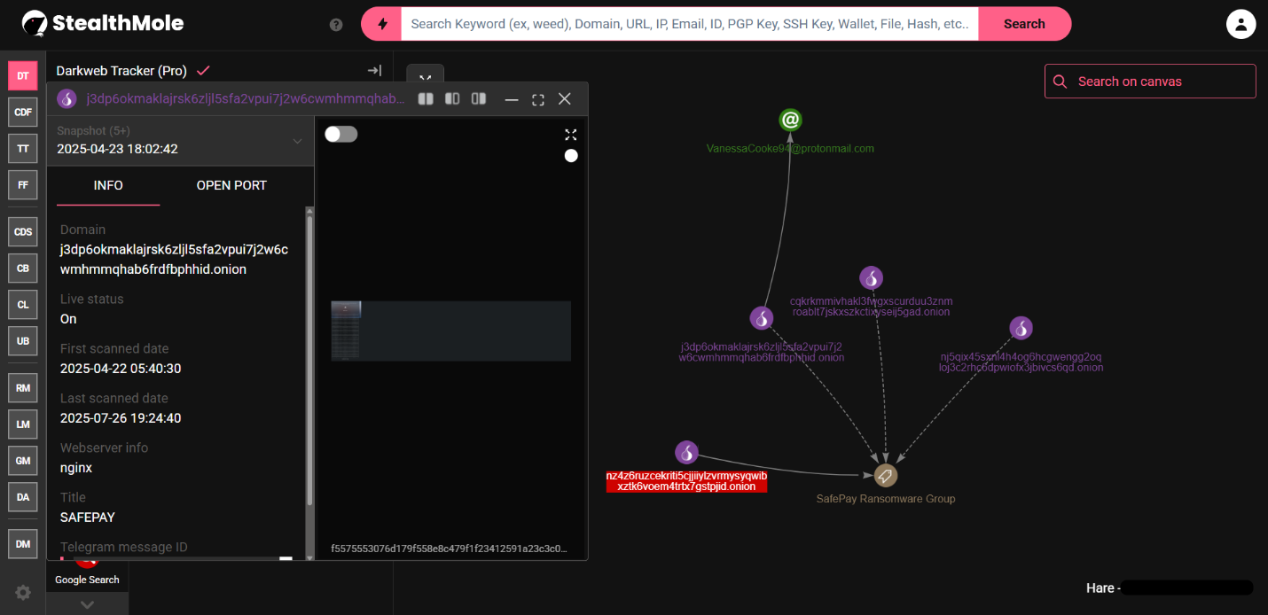Switch to the INFO tab
Viewport: 1268px width, 615px height.
pos(108,185)
